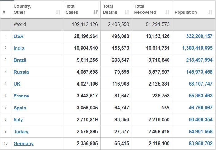This screenshot has width=216, height=150.
Task: Select Italy total recovered 2,216,050
Action: (x=159, y=119)
